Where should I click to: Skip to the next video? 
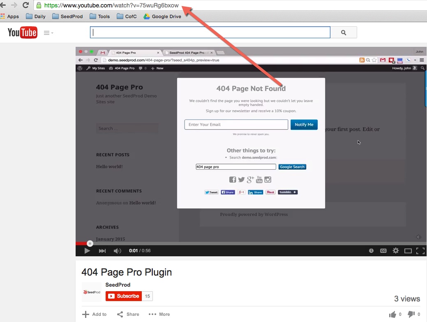(102, 251)
